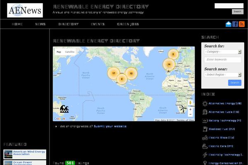The image size is (248, 165).
Task: Open the cluster of 2 over Mexico
Action: click(122, 79)
